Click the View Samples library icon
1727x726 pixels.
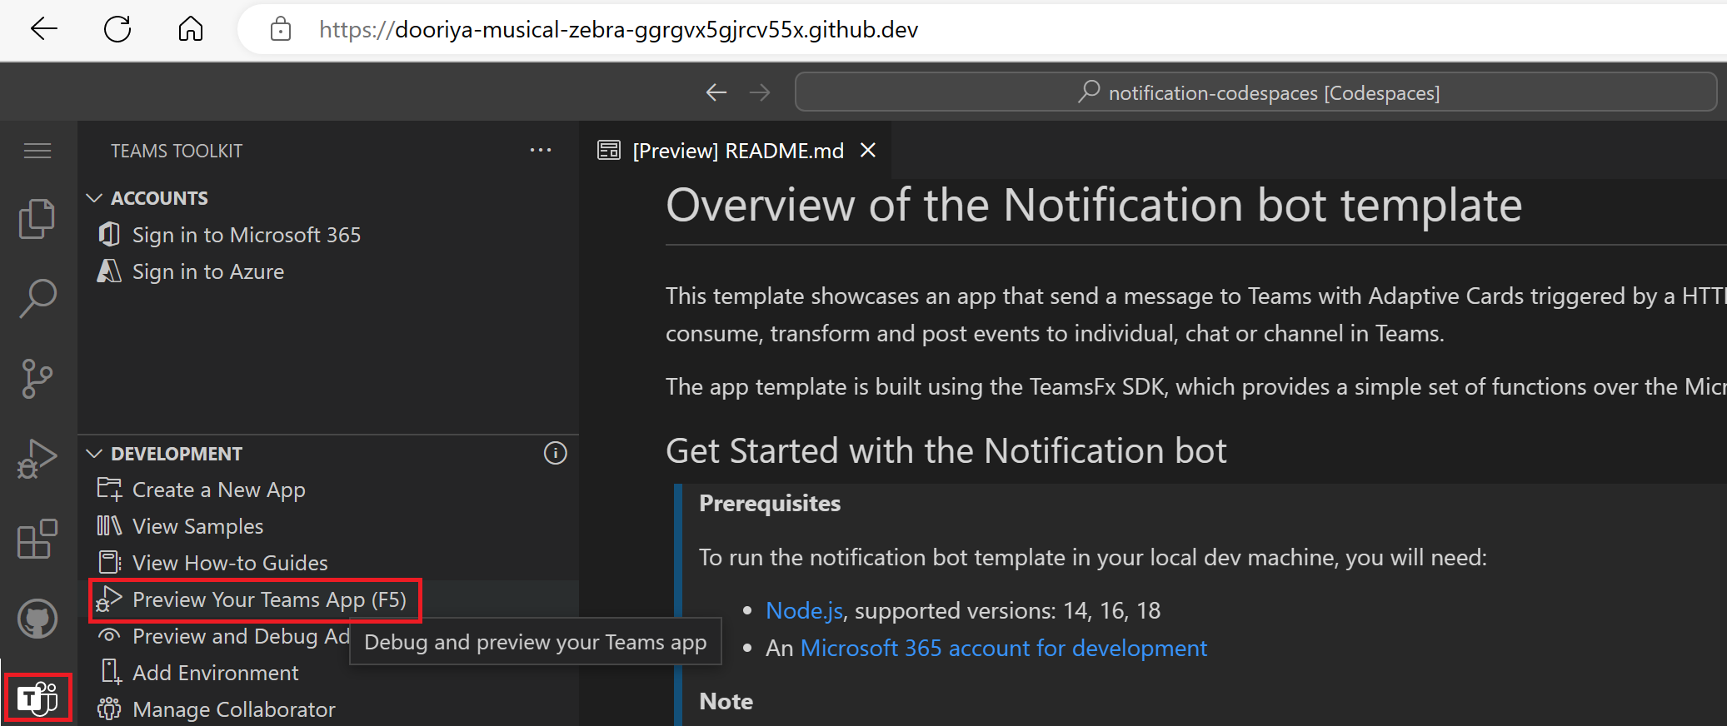[x=109, y=525]
